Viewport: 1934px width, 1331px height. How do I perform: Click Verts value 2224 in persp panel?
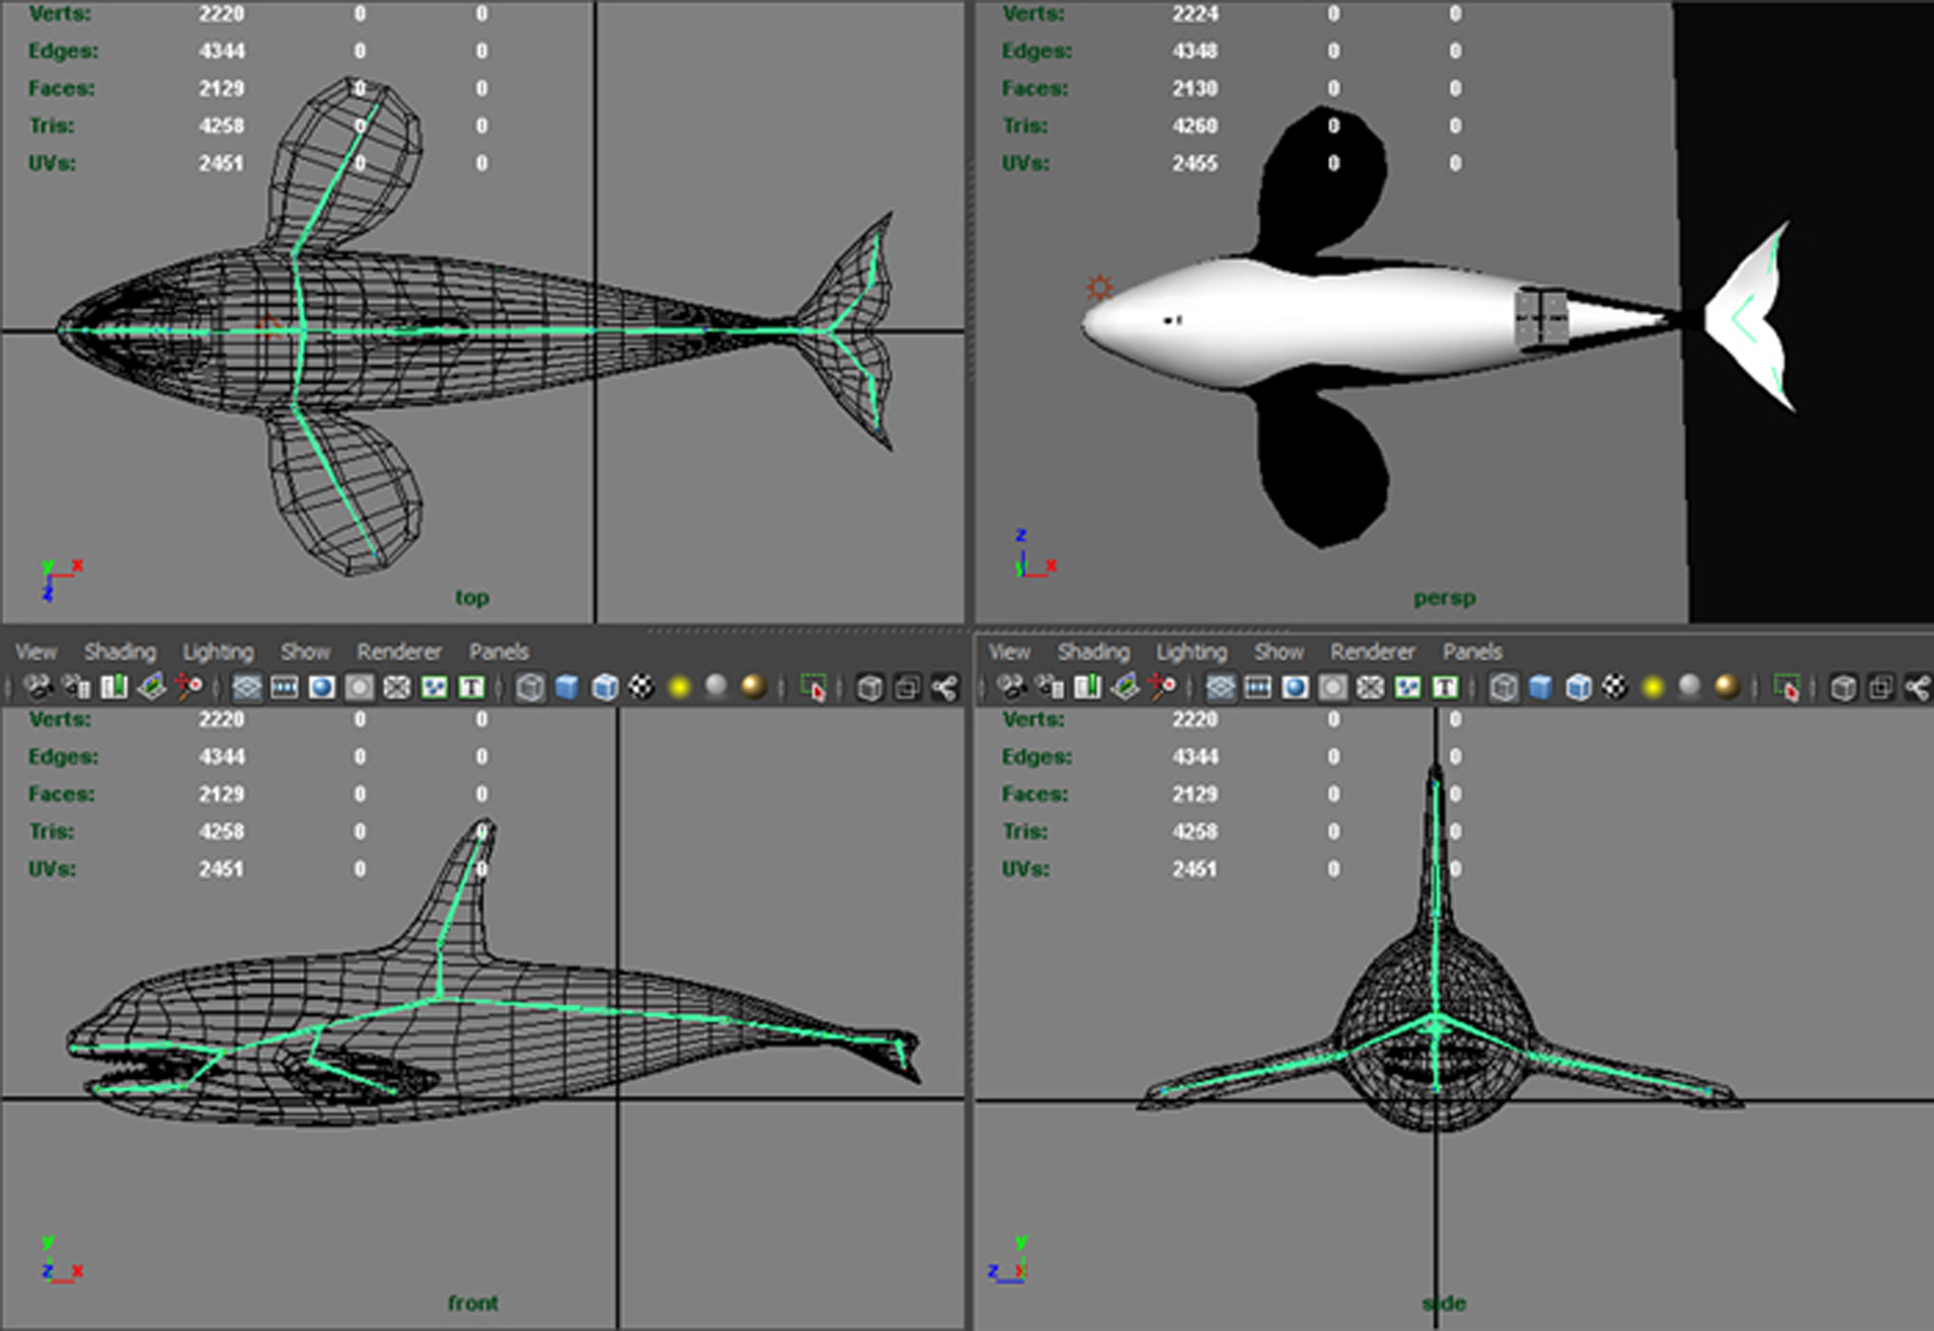(1195, 14)
